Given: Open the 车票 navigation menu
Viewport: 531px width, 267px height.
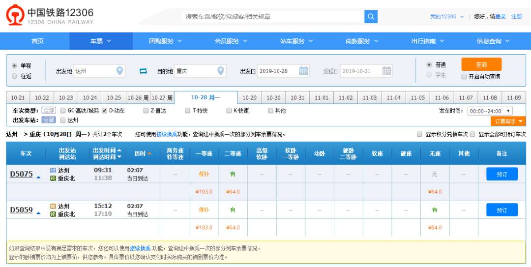Looking at the screenshot, I should coord(101,41).
